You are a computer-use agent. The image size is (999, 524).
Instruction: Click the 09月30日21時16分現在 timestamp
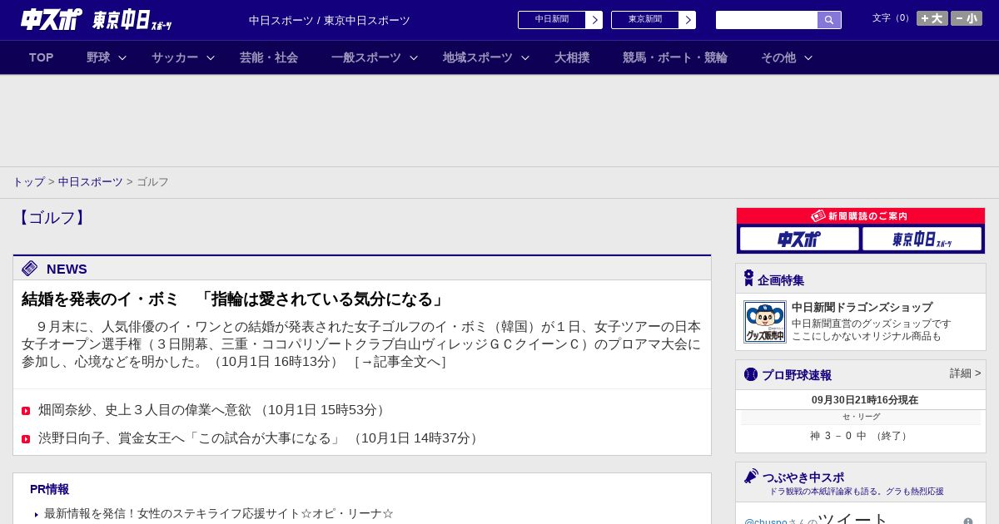click(865, 400)
